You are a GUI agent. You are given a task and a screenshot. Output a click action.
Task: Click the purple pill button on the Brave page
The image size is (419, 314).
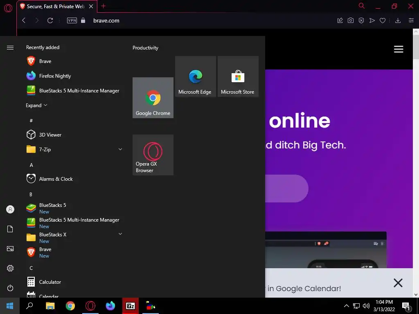[287, 188]
